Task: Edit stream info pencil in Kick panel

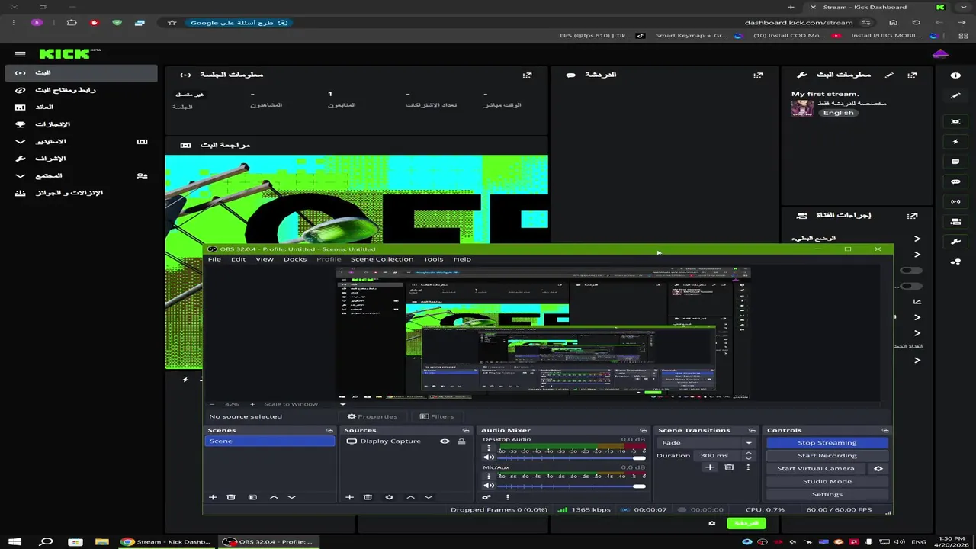Action: coord(888,75)
